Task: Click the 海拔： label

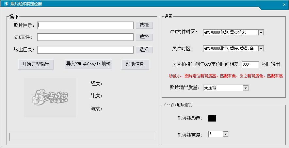Action: (x=96, y=109)
